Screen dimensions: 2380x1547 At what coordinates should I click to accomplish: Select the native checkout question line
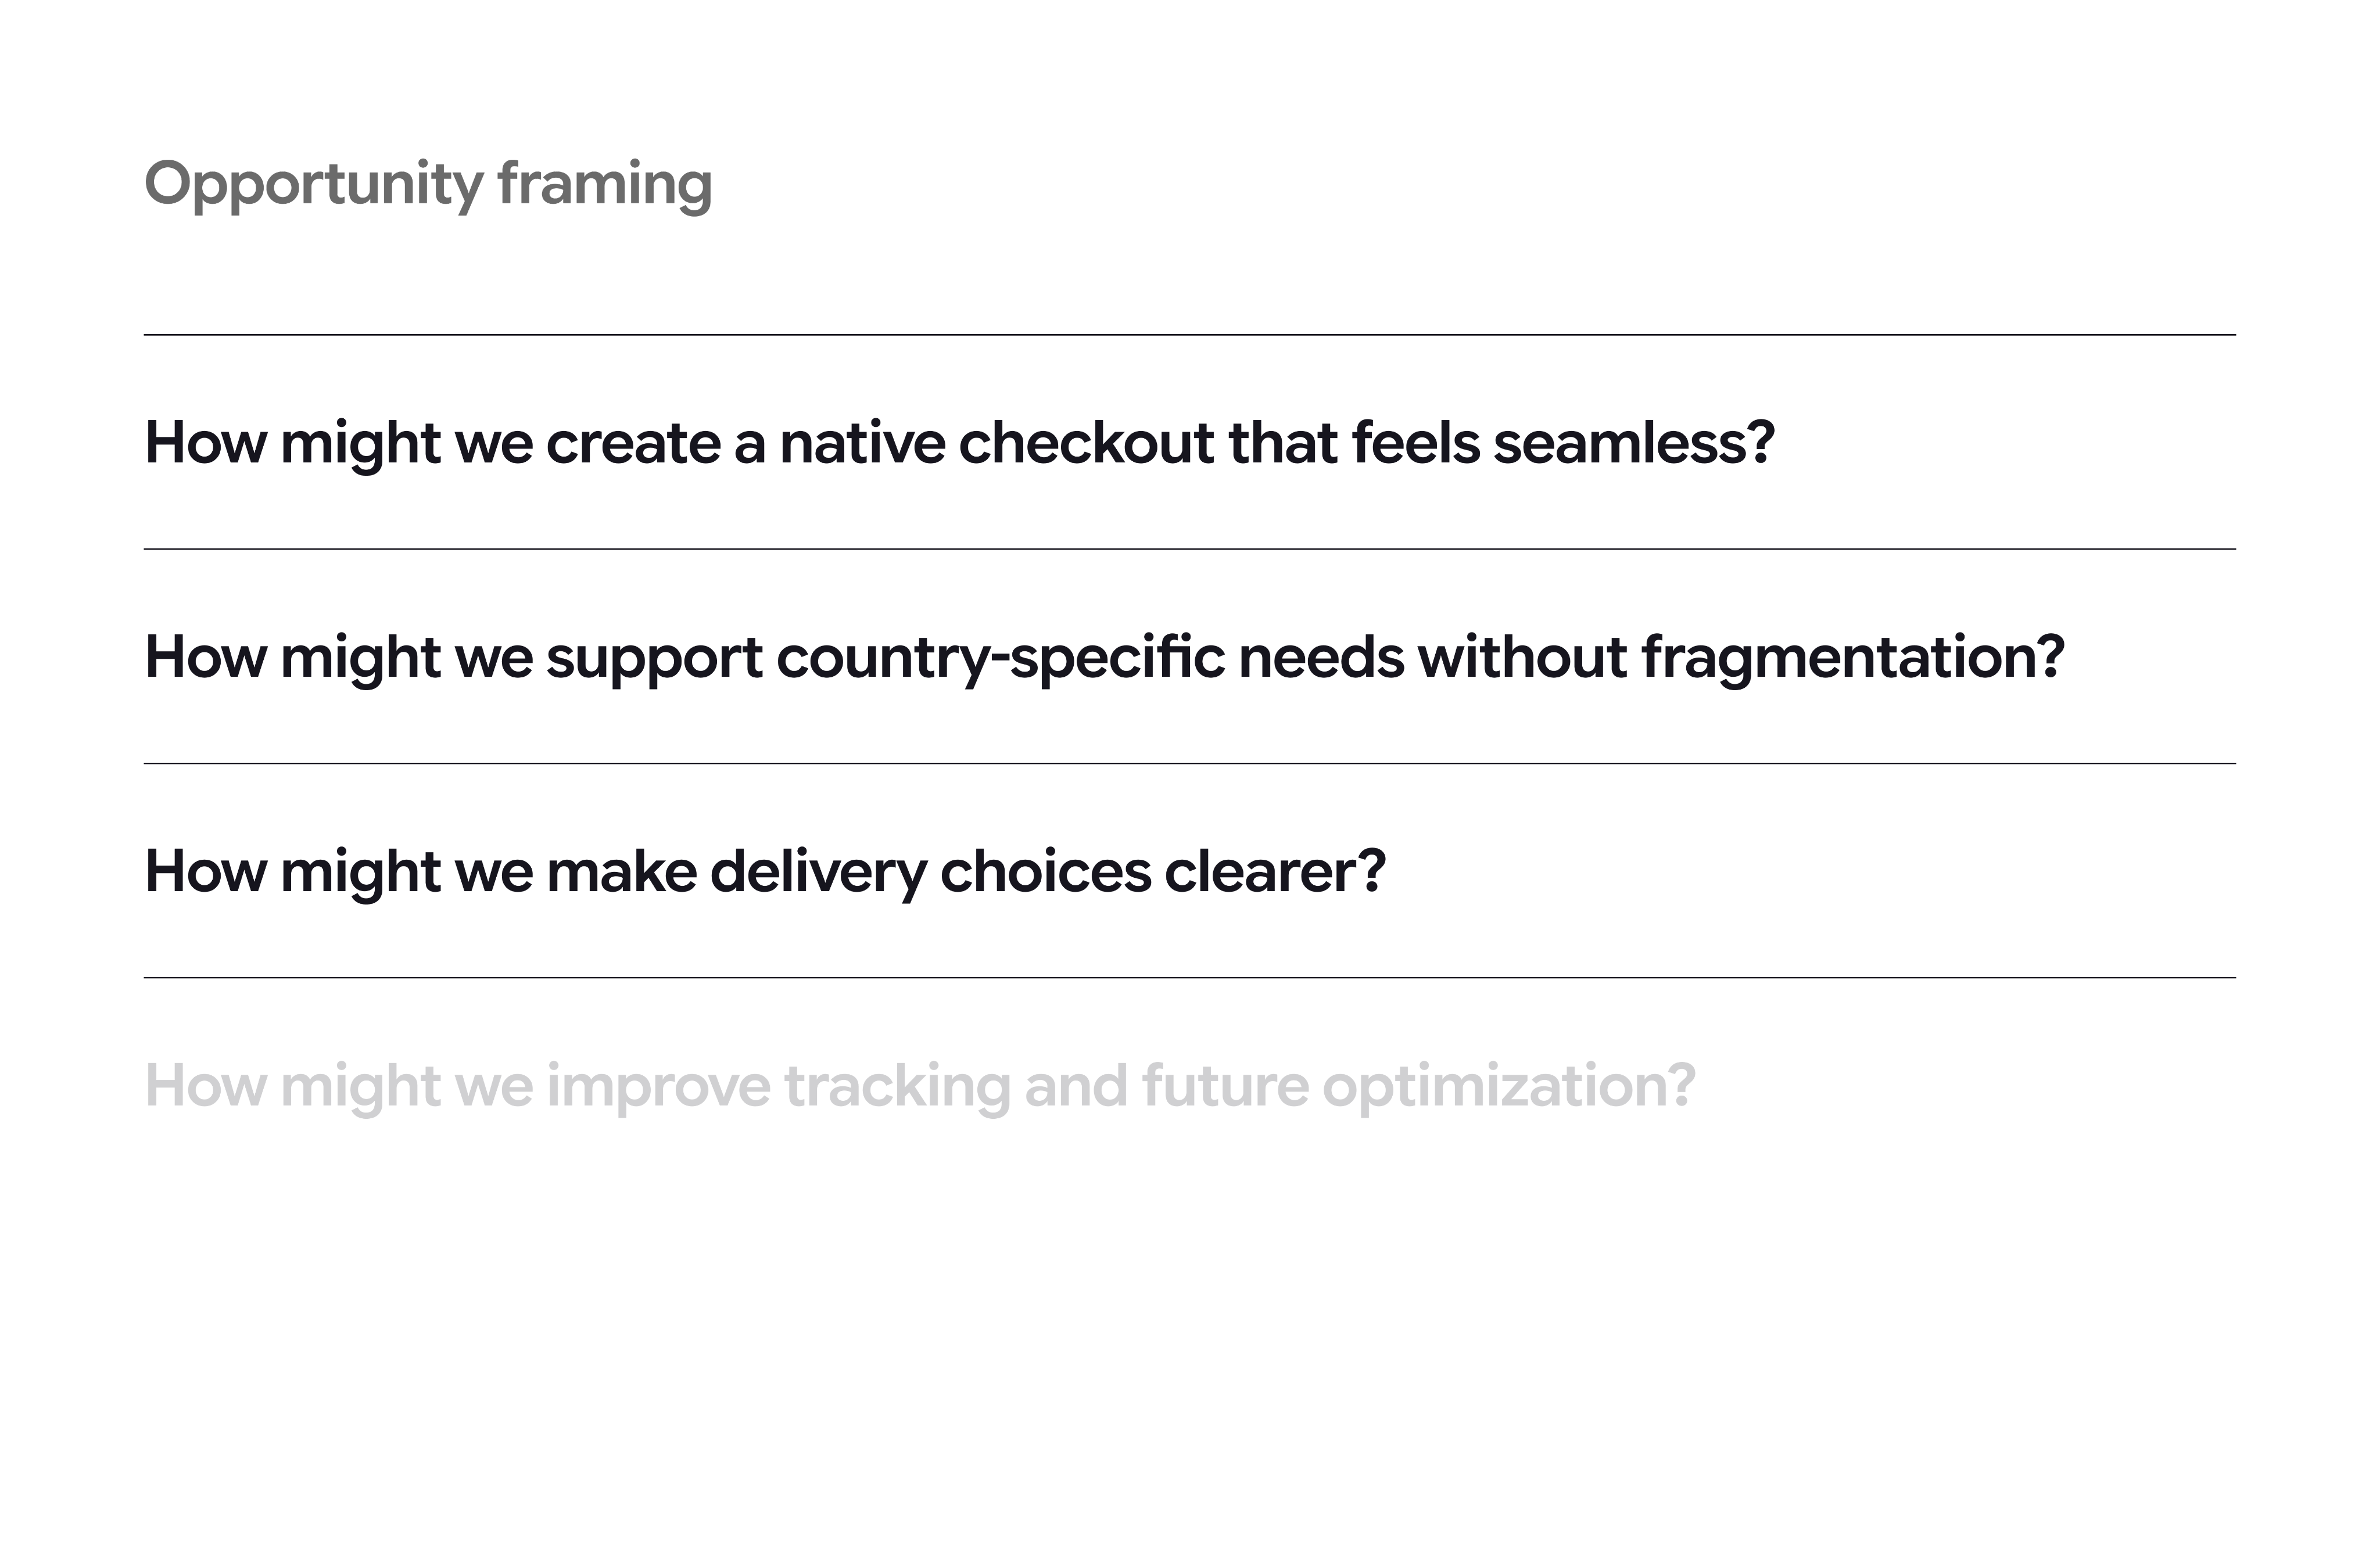pyautogui.click(x=960, y=443)
